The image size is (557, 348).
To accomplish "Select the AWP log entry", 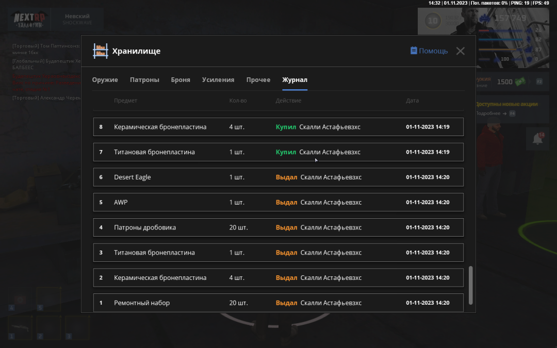I will [x=278, y=203].
